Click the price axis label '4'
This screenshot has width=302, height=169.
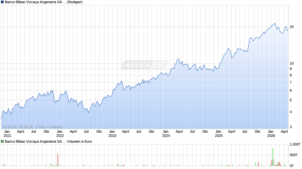click(291, 112)
